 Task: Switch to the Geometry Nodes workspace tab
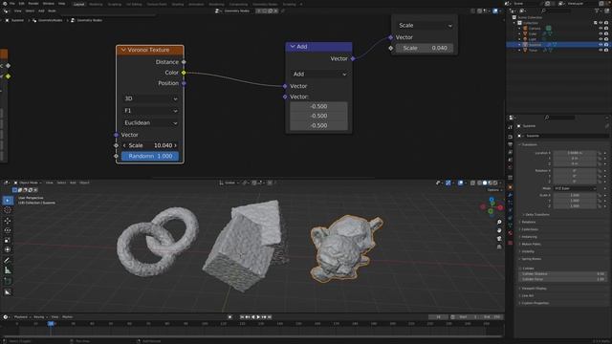click(x=265, y=4)
